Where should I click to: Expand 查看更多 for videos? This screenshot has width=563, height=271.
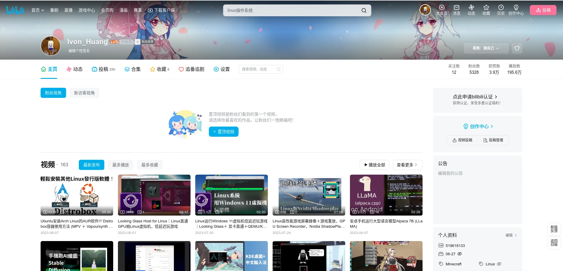click(x=407, y=165)
